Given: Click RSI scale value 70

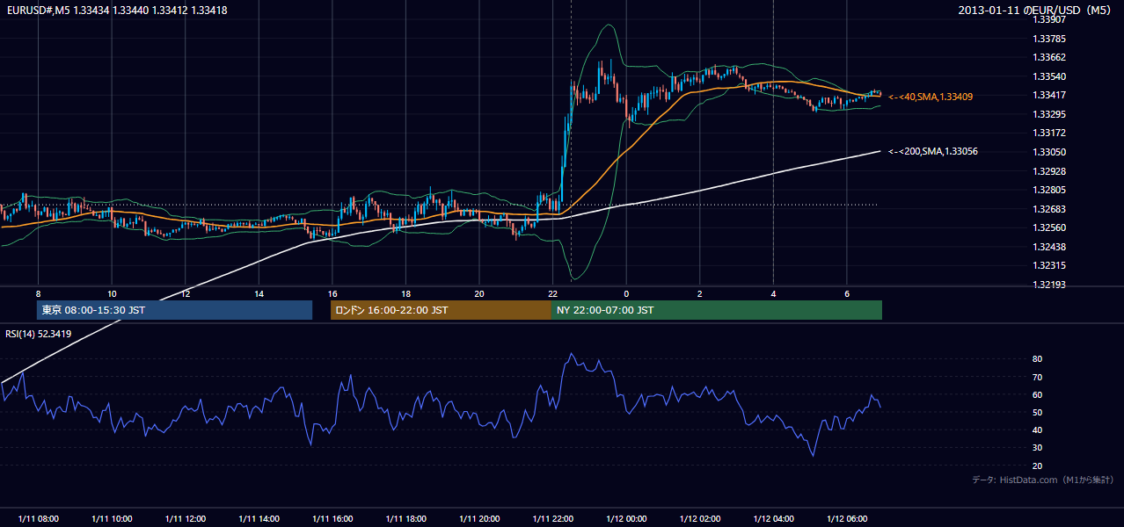Looking at the screenshot, I should [x=1038, y=377].
